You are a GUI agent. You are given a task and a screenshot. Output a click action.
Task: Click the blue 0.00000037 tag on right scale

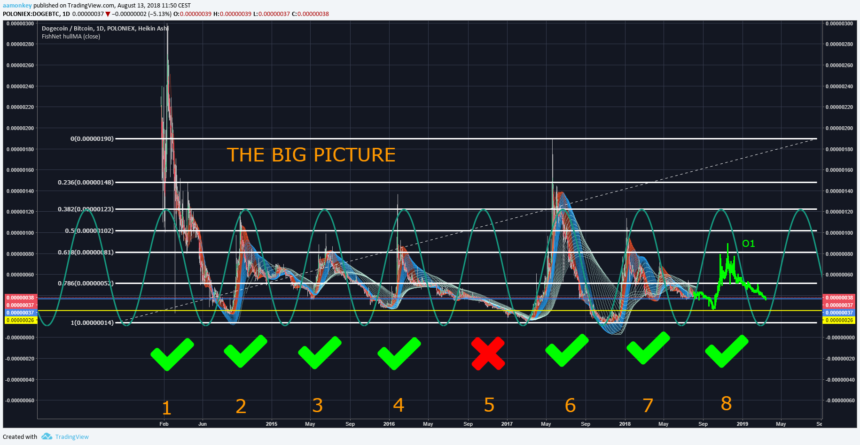839,313
